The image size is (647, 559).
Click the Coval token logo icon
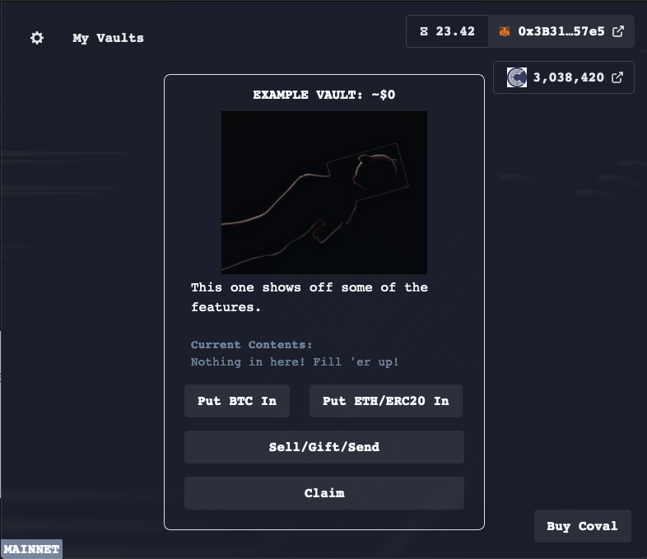click(x=517, y=77)
